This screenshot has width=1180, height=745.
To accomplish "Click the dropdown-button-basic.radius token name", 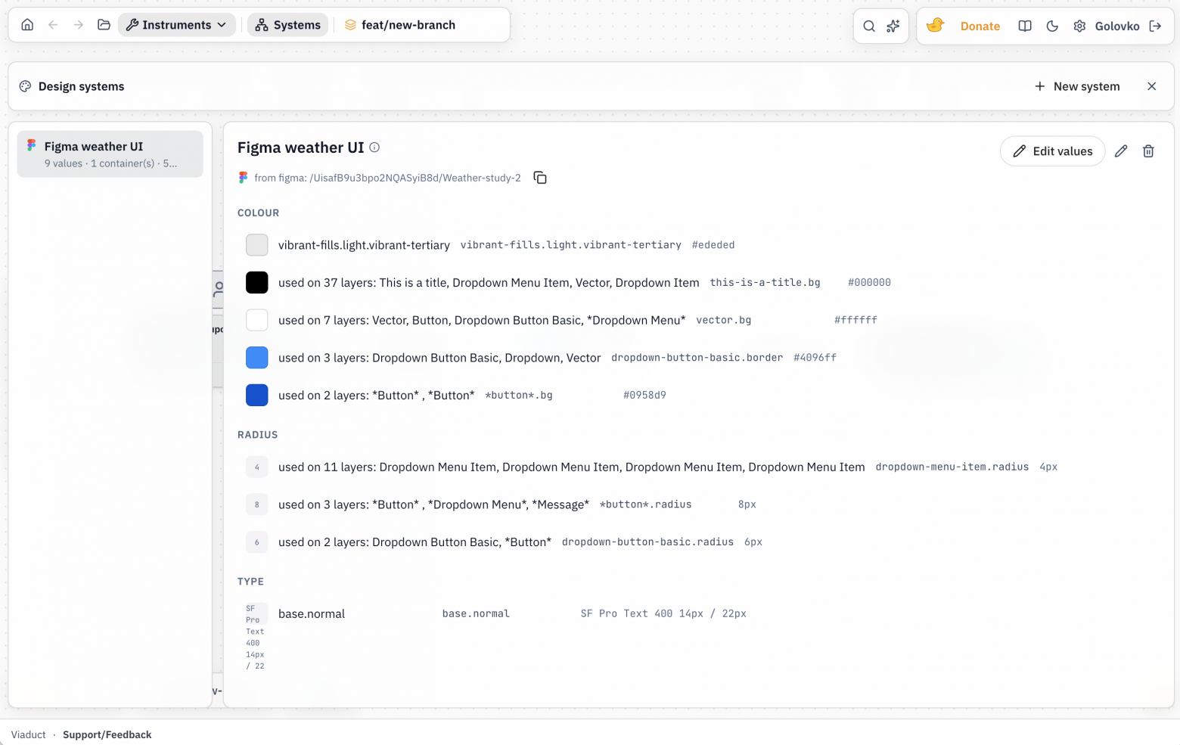I will click(647, 542).
